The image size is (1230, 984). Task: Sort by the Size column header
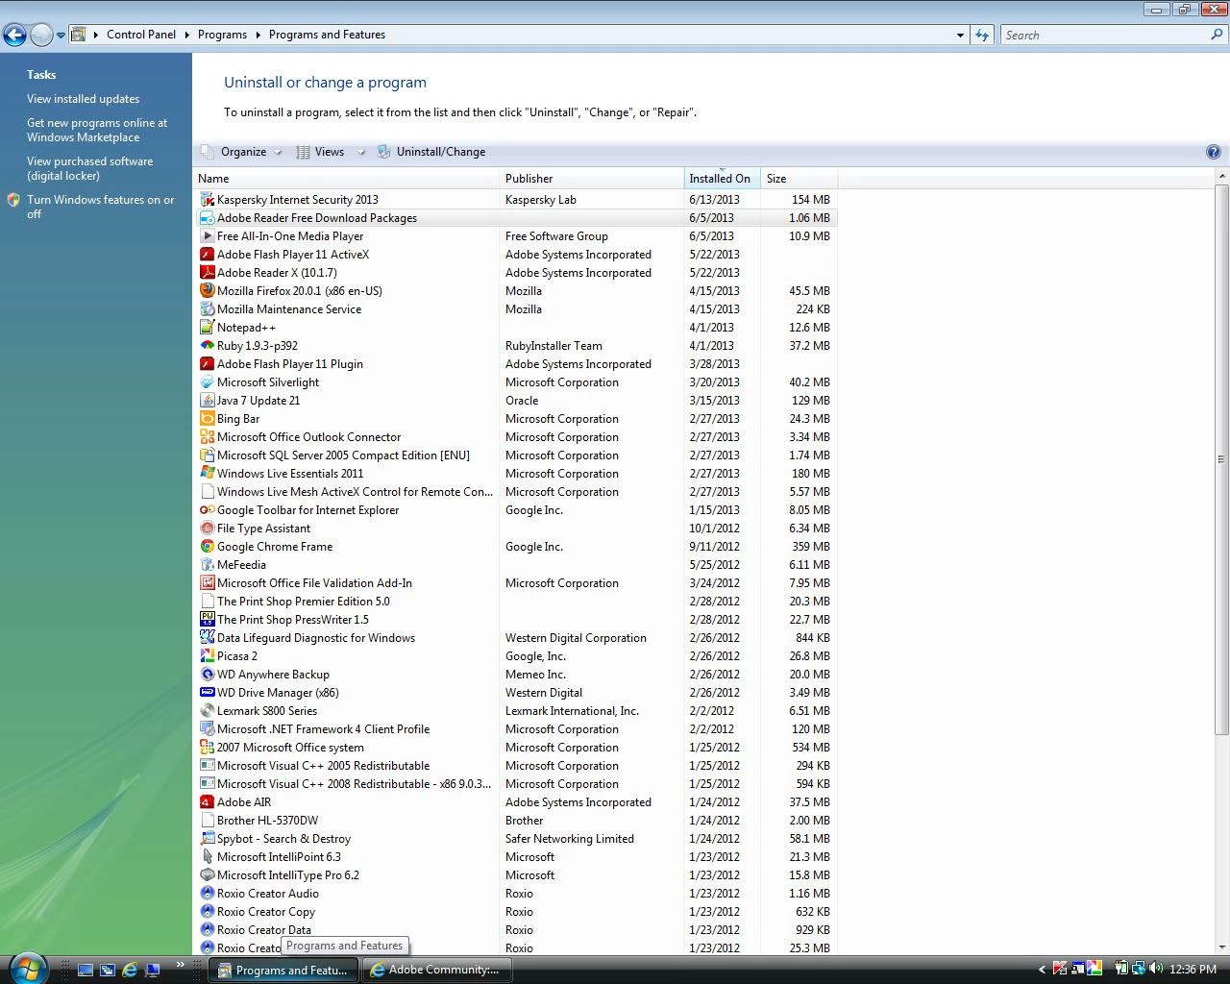(x=799, y=179)
